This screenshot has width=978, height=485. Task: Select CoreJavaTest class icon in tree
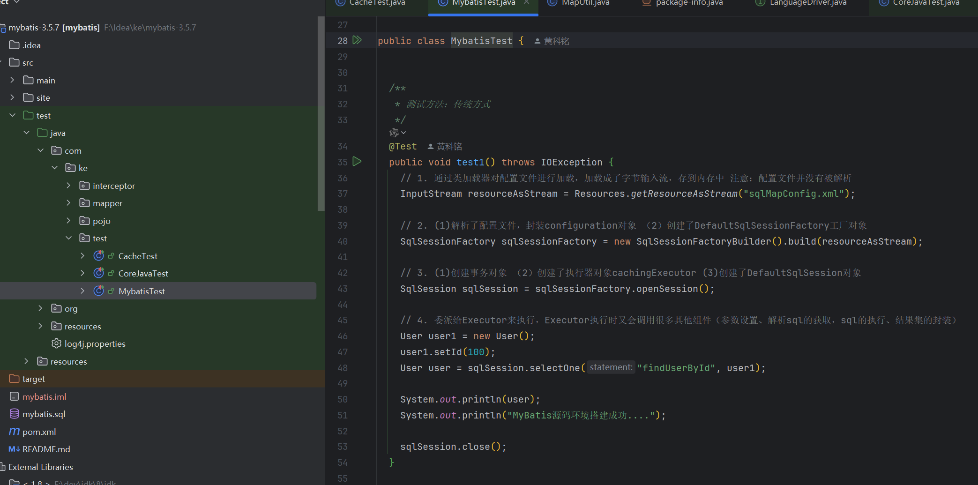tap(98, 273)
